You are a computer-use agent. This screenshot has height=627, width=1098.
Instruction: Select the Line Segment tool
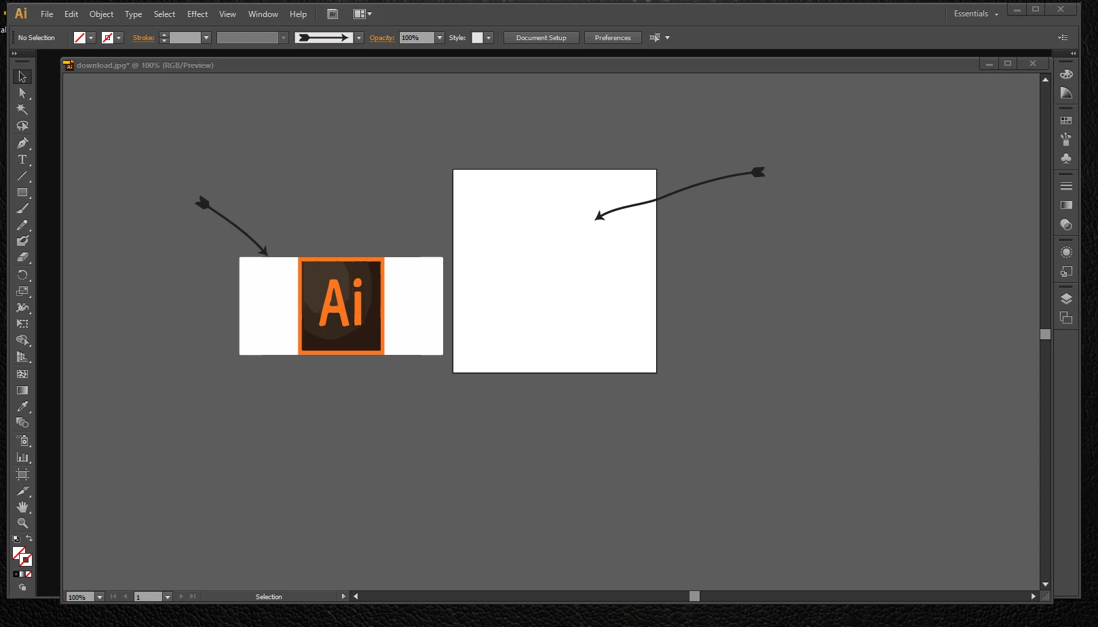point(22,176)
